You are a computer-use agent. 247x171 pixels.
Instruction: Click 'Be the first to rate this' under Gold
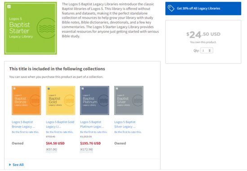(x=60, y=132)
